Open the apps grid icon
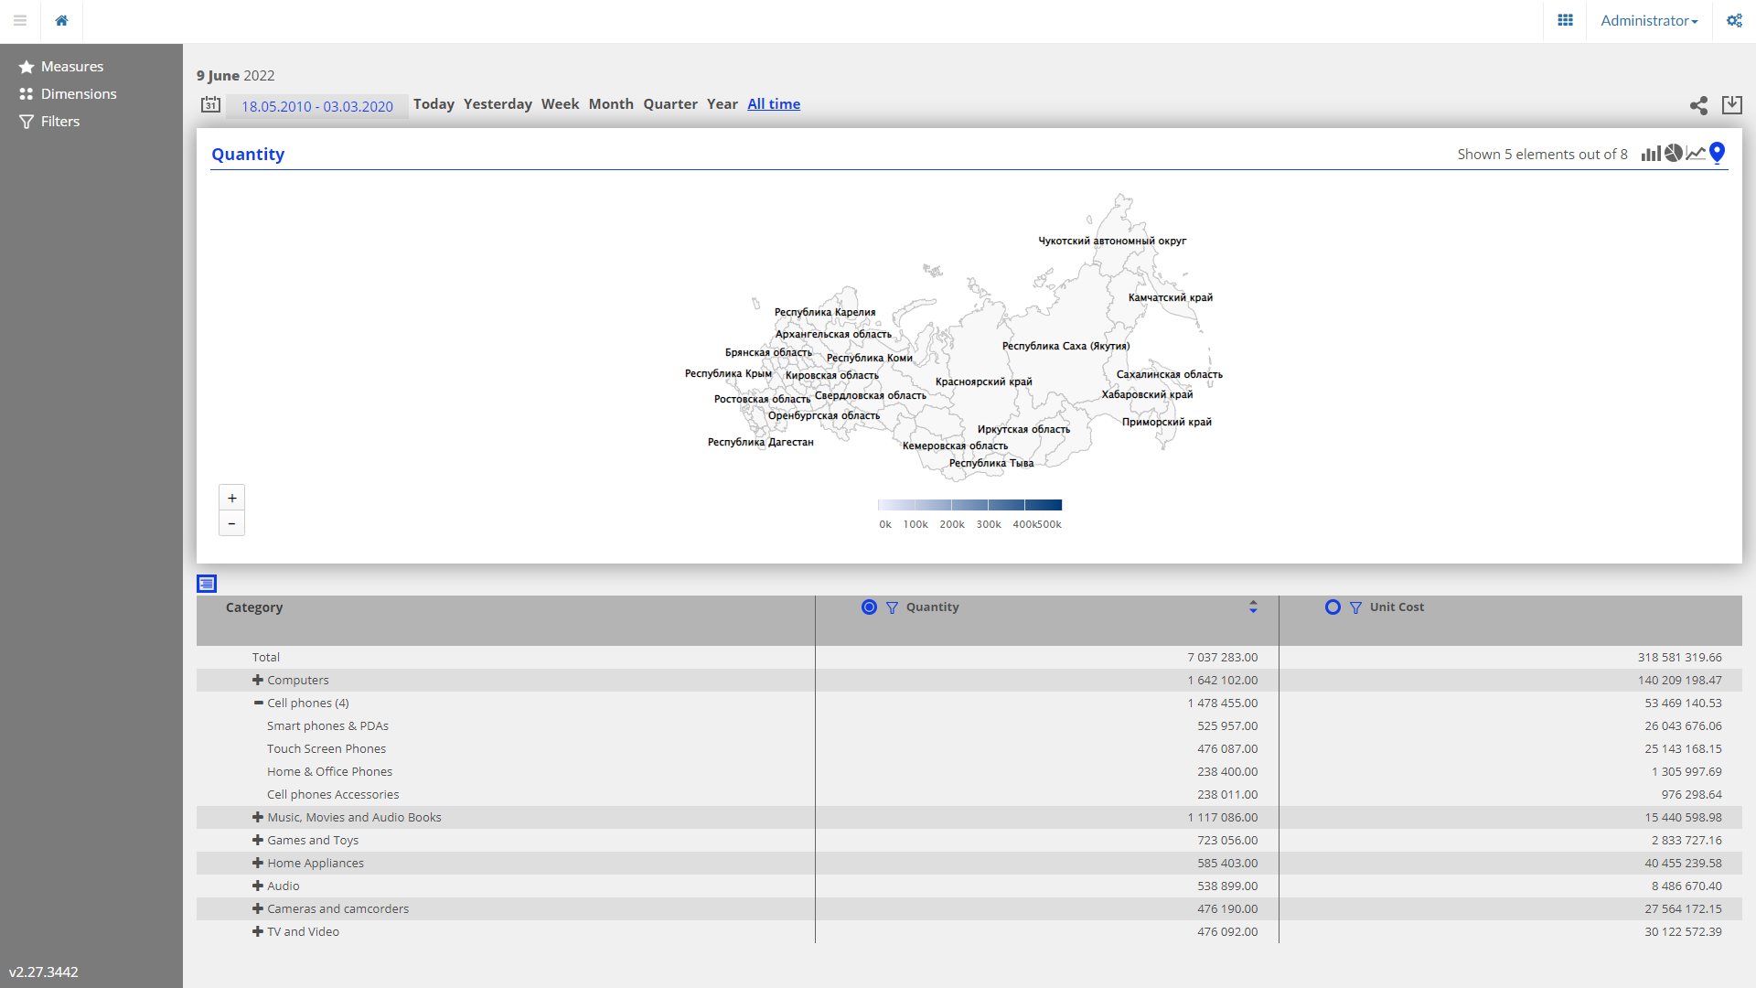The image size is (1756, 988). 1565,20
